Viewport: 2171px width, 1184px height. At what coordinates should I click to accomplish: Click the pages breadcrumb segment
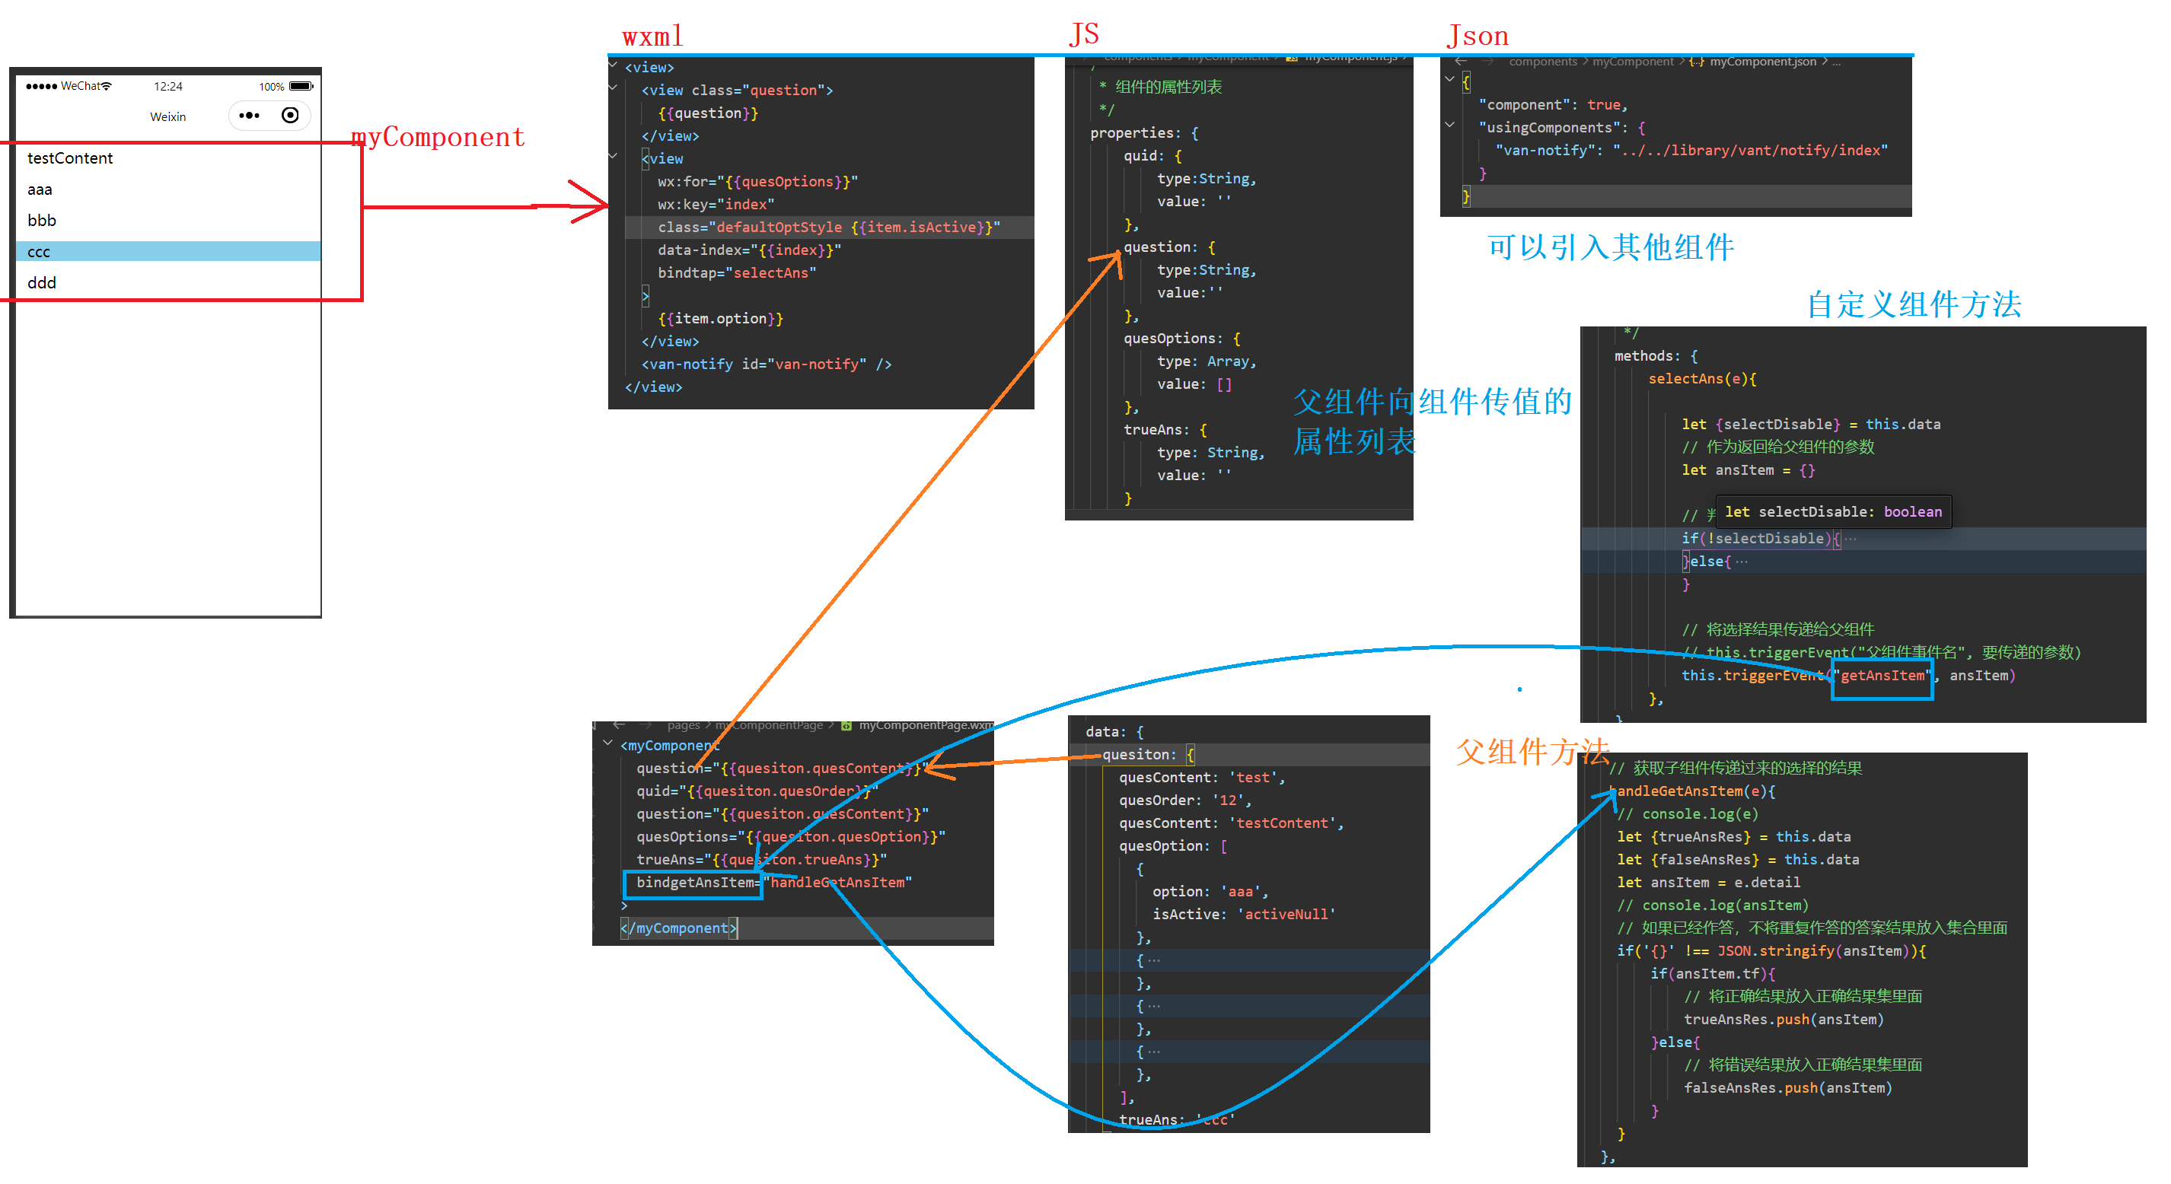click(x=683, y=726)
